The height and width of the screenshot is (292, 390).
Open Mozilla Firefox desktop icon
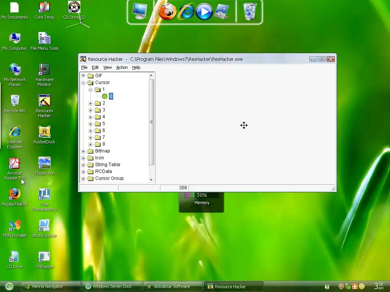click(x=14, y=198)
